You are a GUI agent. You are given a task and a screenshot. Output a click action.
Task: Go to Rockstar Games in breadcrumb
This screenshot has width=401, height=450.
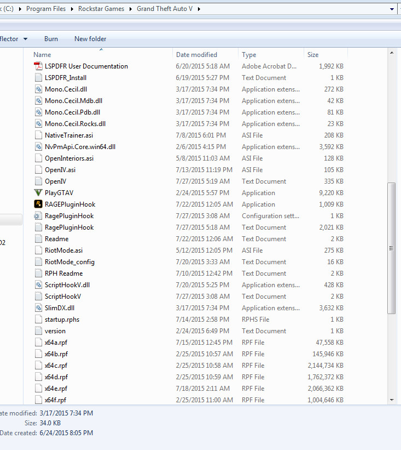point(101,9)
